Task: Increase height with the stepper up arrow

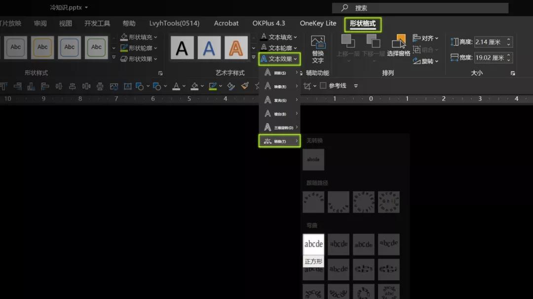Action: [508, 39]
